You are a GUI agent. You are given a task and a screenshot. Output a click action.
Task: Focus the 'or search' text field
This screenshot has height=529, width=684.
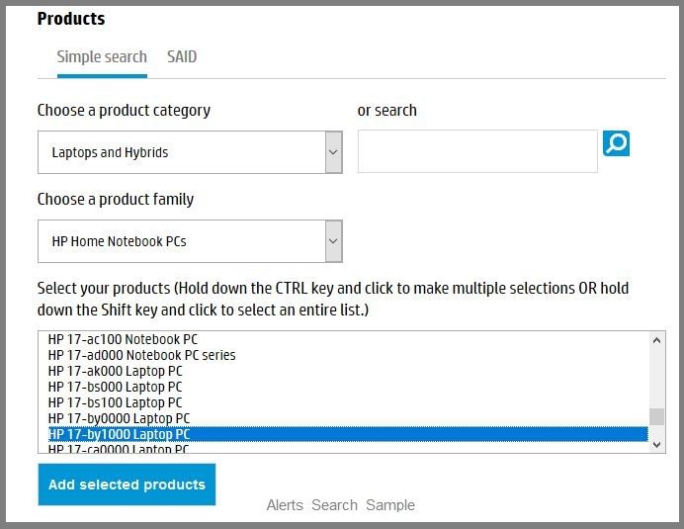point(477,151)
